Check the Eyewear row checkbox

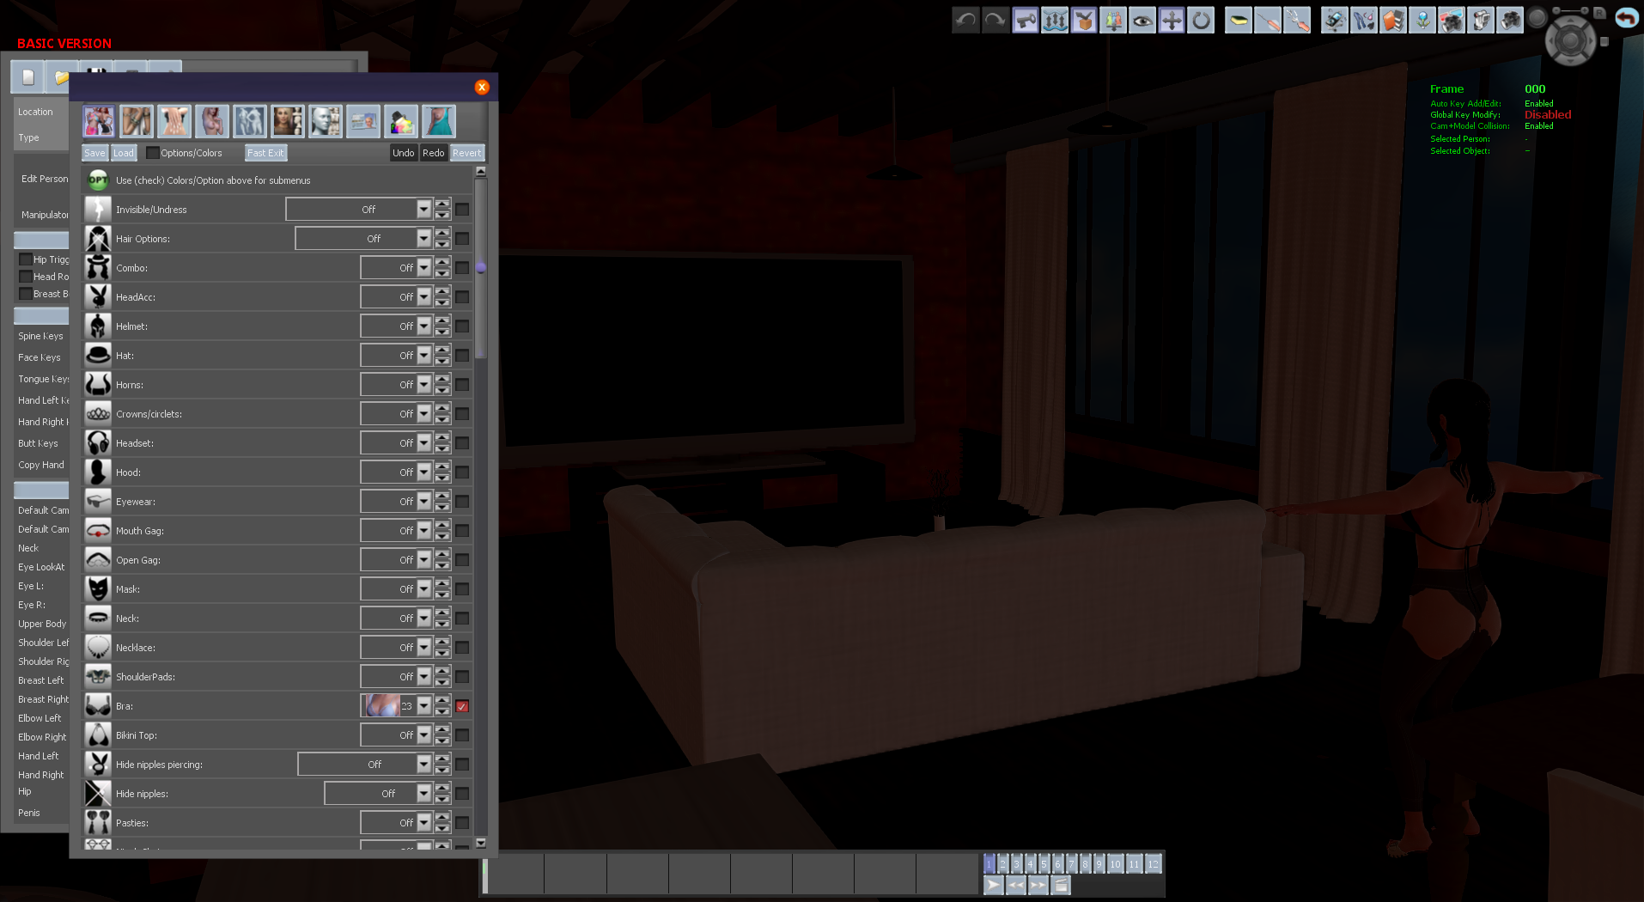point(462,502)
